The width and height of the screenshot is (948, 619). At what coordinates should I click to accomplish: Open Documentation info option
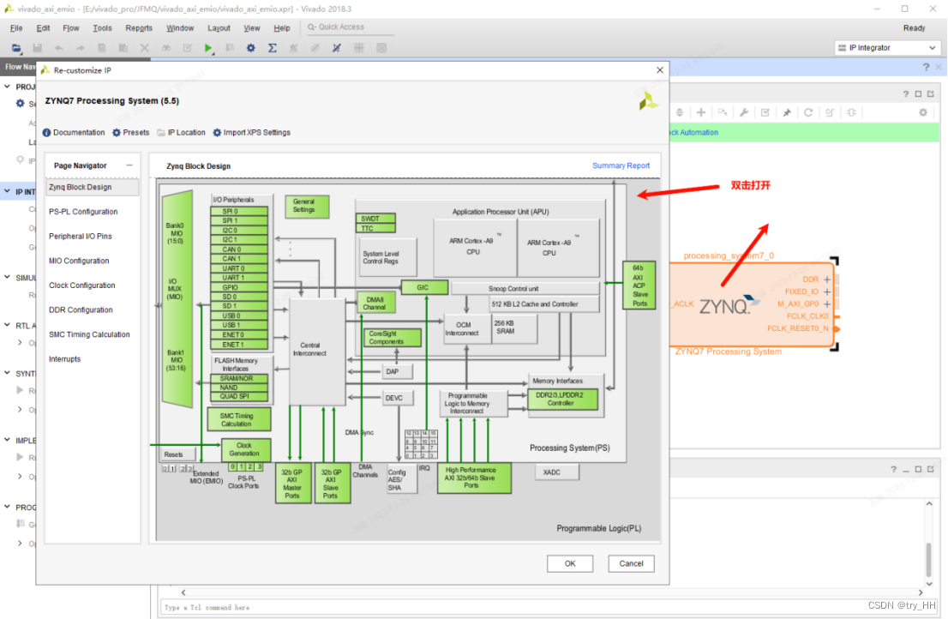(x=74, y=132)
